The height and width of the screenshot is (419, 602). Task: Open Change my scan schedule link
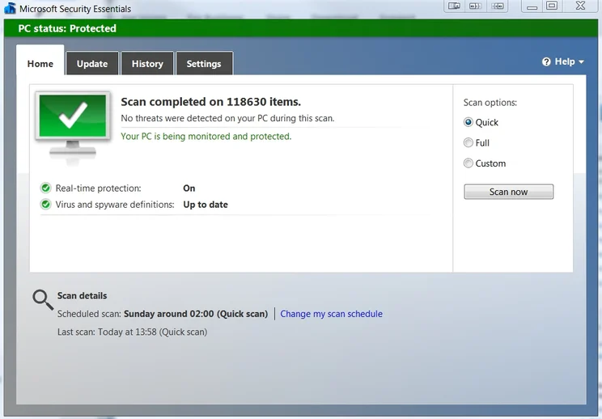coord(331,314)
